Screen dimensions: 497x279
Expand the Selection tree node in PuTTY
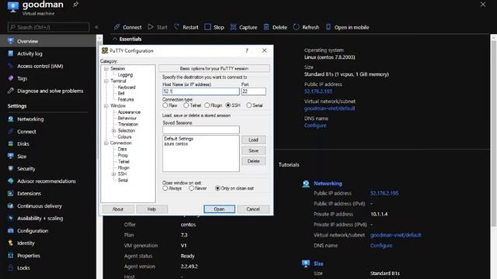point(114,131)
